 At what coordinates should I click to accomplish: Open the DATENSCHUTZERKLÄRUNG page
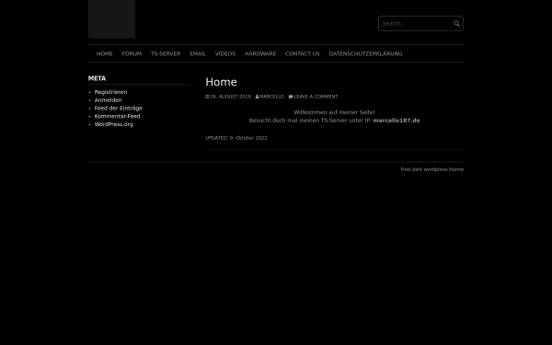[365, 54]
